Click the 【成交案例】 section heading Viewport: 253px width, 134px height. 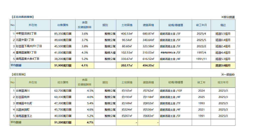tap(18, 74)
